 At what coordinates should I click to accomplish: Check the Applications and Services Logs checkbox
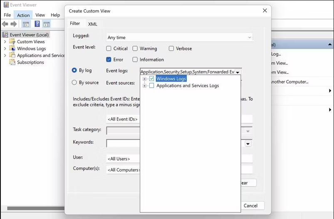click(x=152, y=86)
